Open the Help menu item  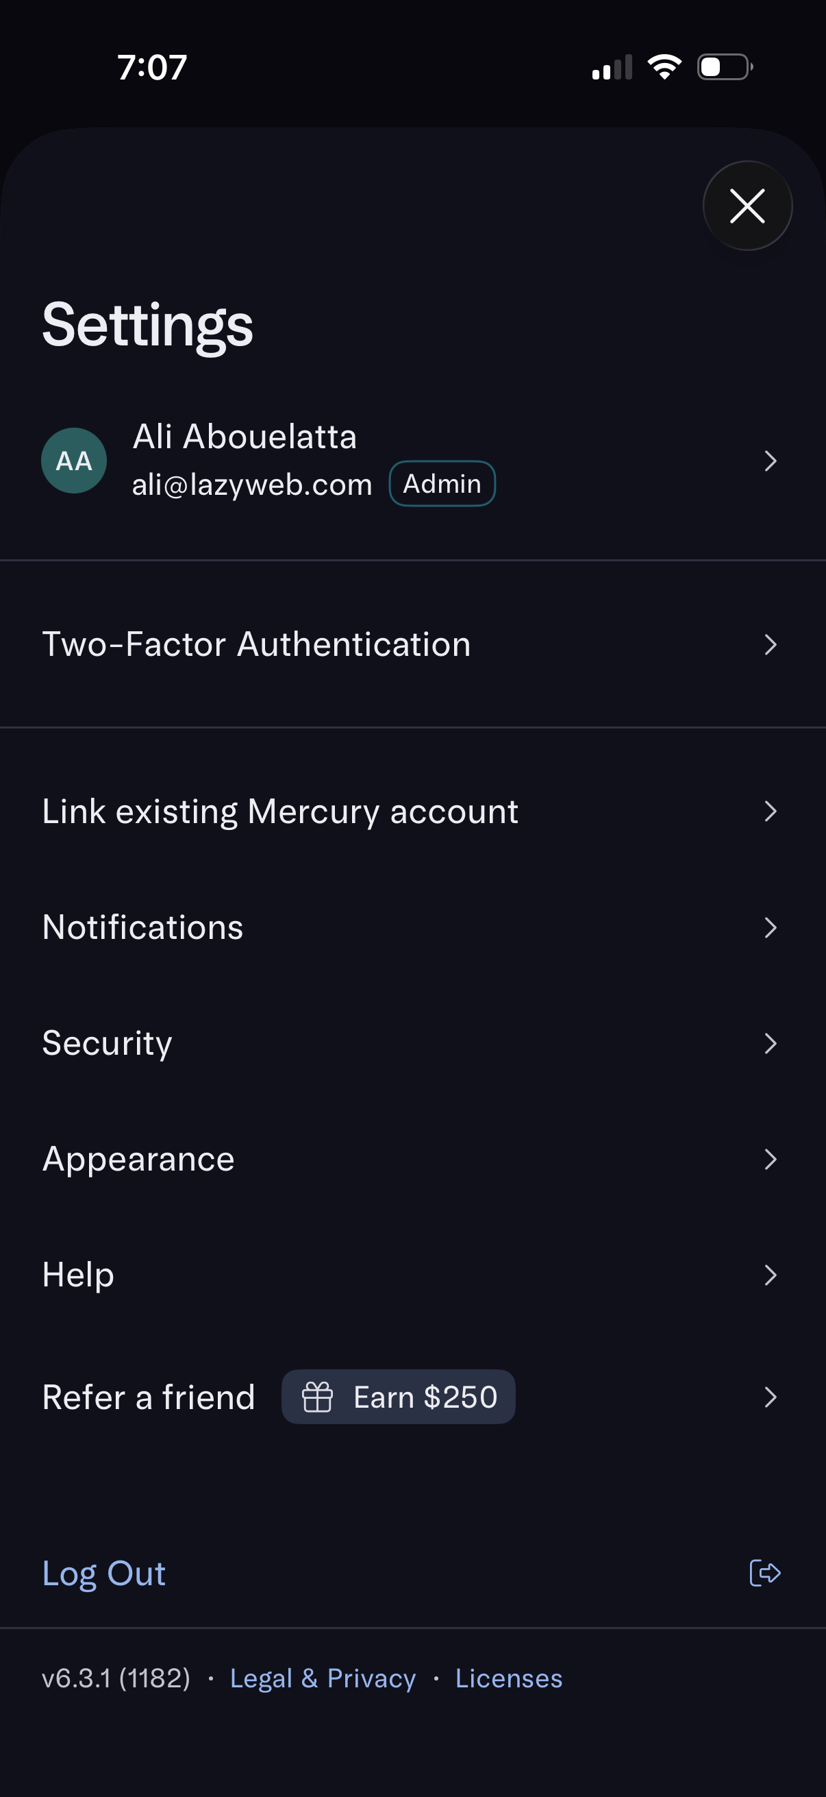pyautogui.click(x=78, y=1275)
